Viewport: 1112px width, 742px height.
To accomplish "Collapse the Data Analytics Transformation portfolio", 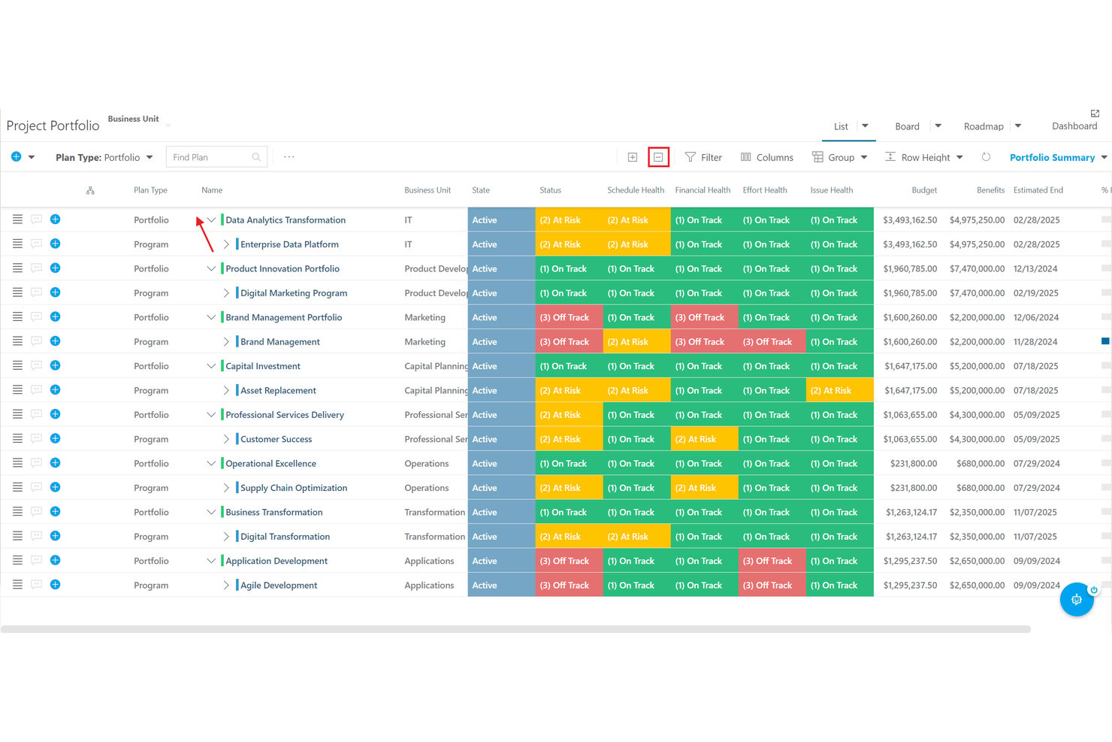I will click(211, 220).
